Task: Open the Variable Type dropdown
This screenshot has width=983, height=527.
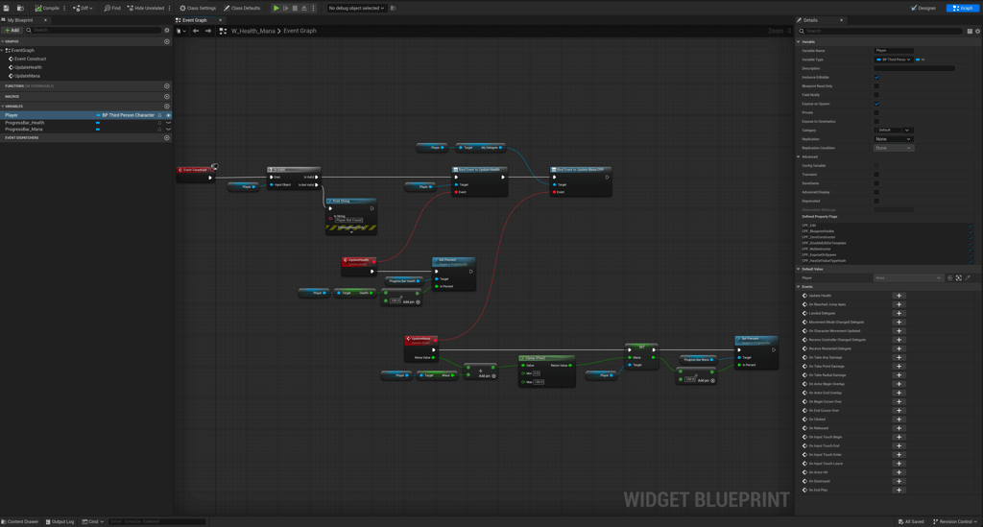Action: tap(894, 60)
